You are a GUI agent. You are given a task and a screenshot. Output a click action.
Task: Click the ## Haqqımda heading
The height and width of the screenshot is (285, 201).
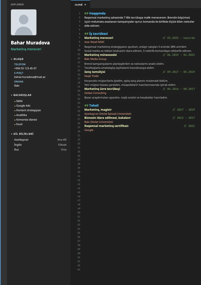pos(95,13)
